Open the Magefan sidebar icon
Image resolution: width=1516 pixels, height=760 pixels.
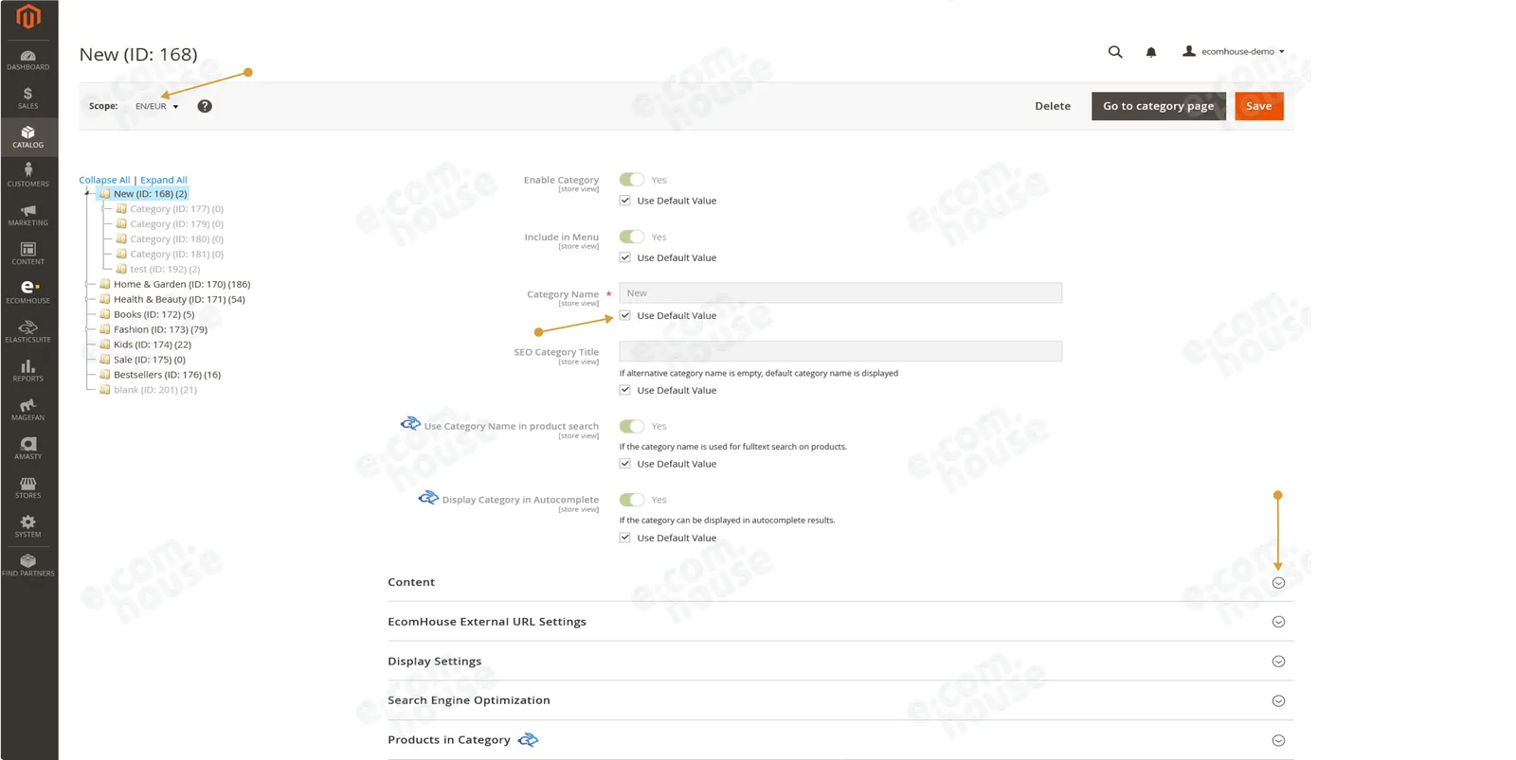(x=28, y=409)
